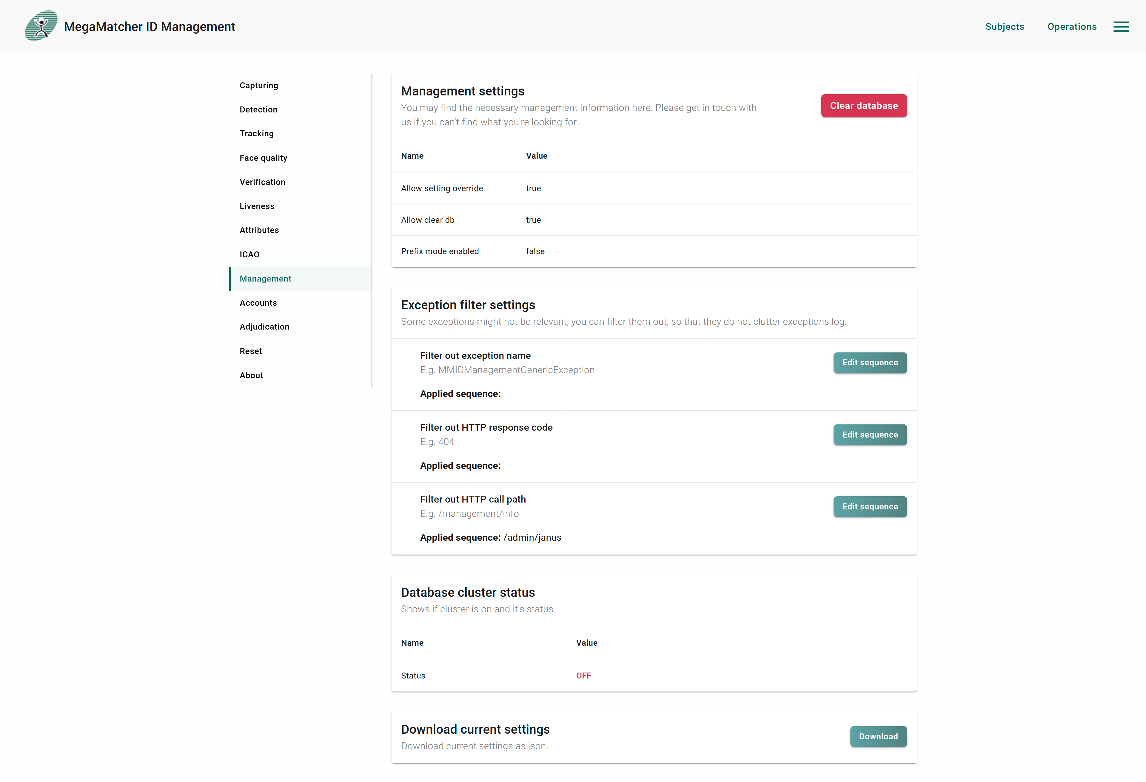1146x782 pixels.
Task: Click the Name column header in Management settings
Action: [x=412, y=156]
